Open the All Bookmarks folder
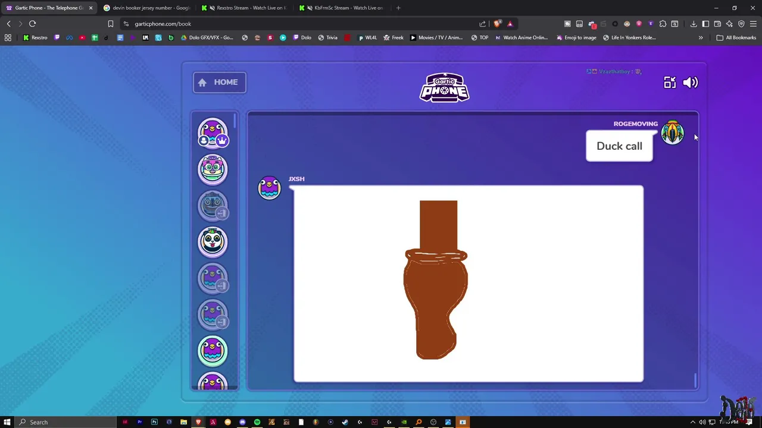Viewport: 762px width, 428px height. 736,37
